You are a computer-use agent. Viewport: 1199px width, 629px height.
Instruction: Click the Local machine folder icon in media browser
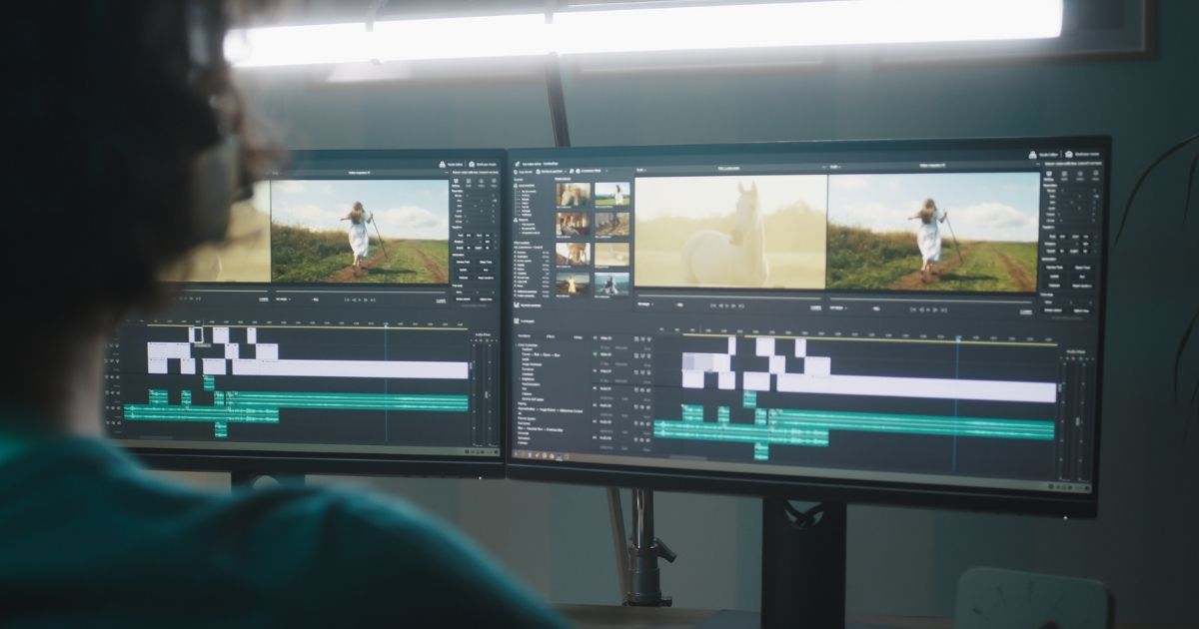click(518, 185)
